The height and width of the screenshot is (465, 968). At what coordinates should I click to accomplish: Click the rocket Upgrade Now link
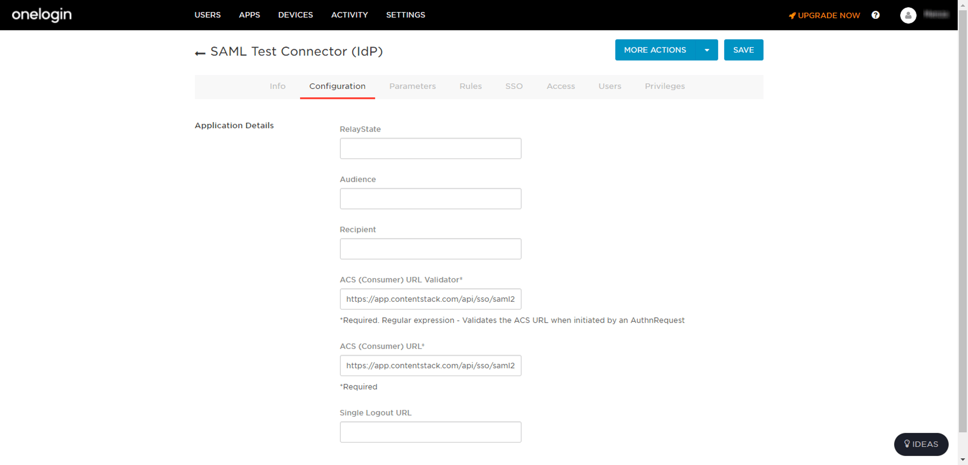824,15
